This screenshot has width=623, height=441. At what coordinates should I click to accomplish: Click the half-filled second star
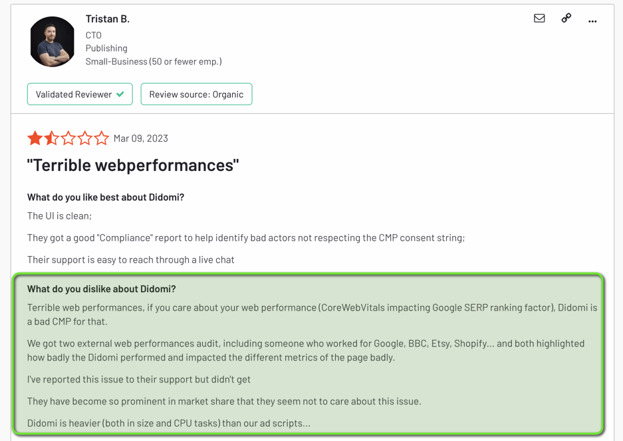(51, 138)
